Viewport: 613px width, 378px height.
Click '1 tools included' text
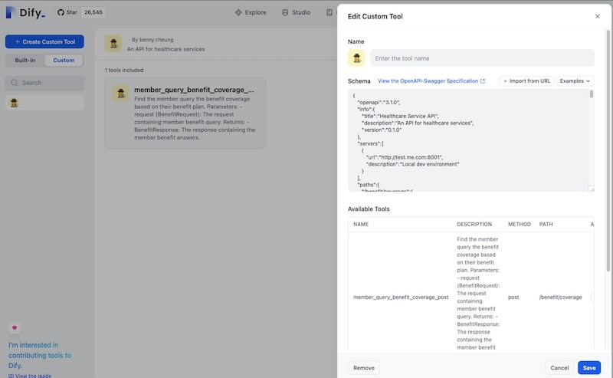coord(124,70)
